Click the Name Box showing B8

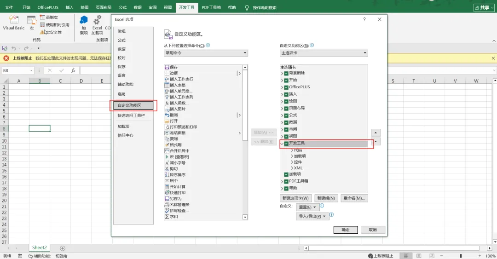coord(18,70)
